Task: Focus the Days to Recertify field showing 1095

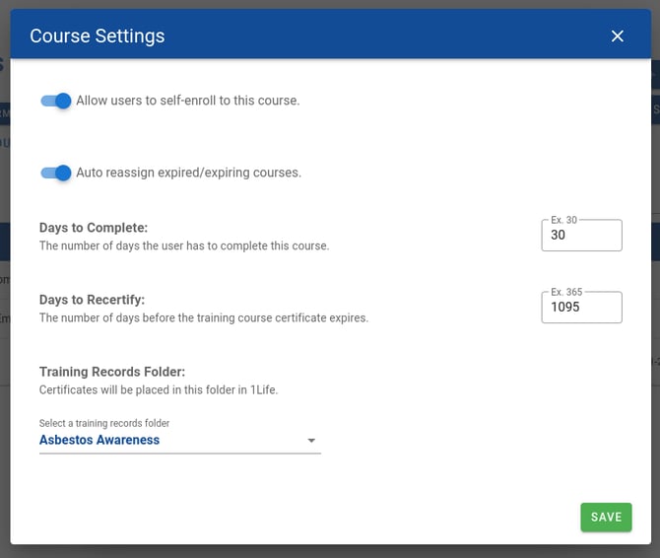Action: pyautogui.click(x=581, y=308)
